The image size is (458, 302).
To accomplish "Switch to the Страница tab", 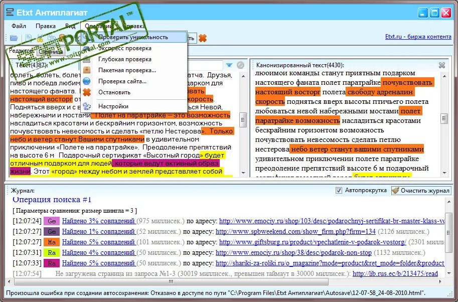I will pos(51,51).
